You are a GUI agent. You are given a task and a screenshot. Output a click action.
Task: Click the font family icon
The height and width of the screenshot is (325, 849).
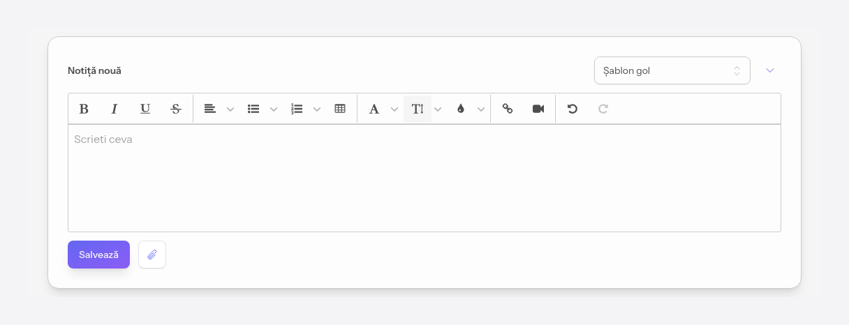(x=374, y=109)
